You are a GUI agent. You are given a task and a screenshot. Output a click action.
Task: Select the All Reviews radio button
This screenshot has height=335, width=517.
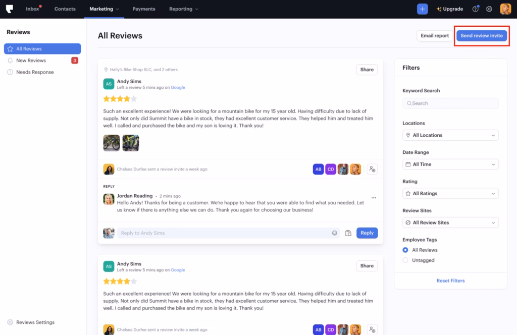pos(405,250)
